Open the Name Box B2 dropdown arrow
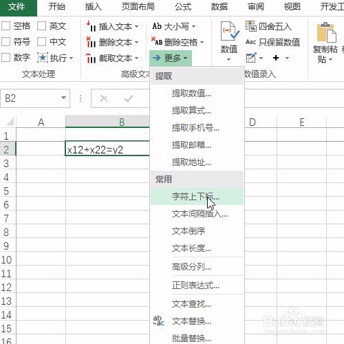The image size is (344, 344). 63,98
